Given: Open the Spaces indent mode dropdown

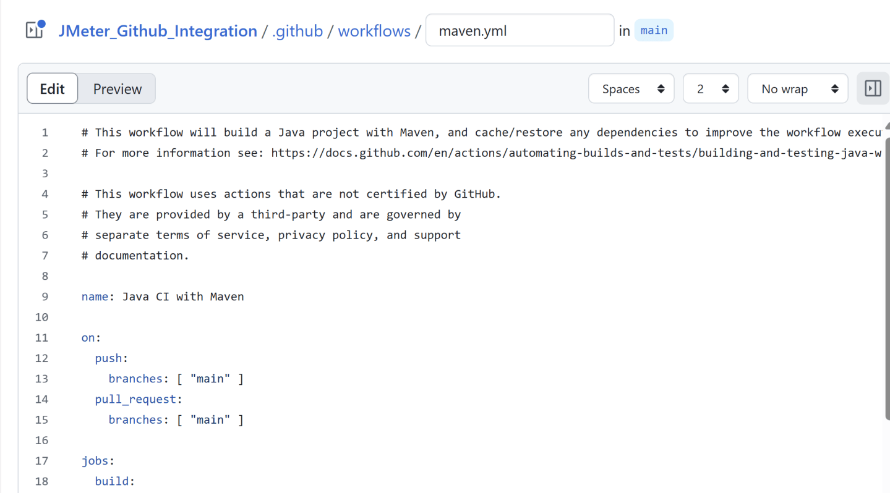Looking at the screenshot, I should point(631,89).
